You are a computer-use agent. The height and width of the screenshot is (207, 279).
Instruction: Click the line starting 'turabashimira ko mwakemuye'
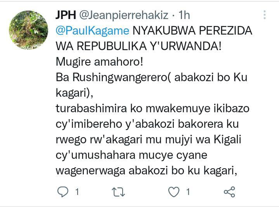click(x=152, y=109)
